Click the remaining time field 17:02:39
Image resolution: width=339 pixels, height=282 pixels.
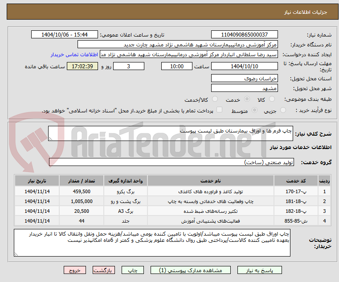click(82, 66)
